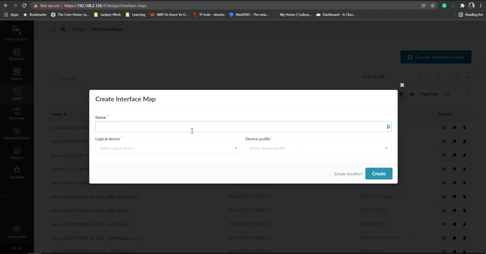Delete the Accton_6712-32X-O interface map

464,169
